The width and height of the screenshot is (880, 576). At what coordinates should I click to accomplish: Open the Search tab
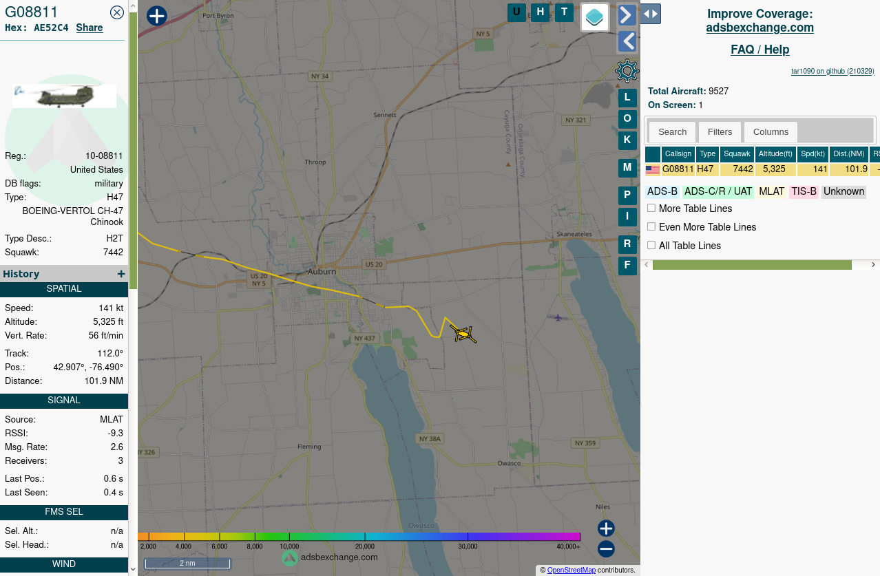click(x=672, y=132)
